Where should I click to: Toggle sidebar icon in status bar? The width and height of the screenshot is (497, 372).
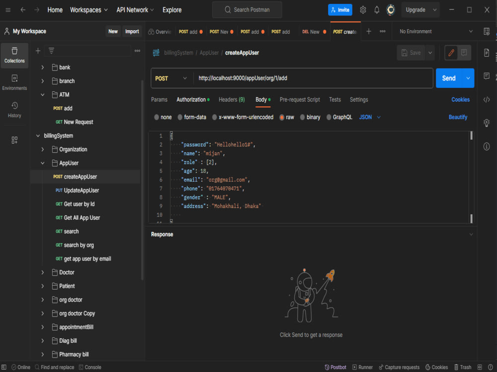tap(4, 367)
